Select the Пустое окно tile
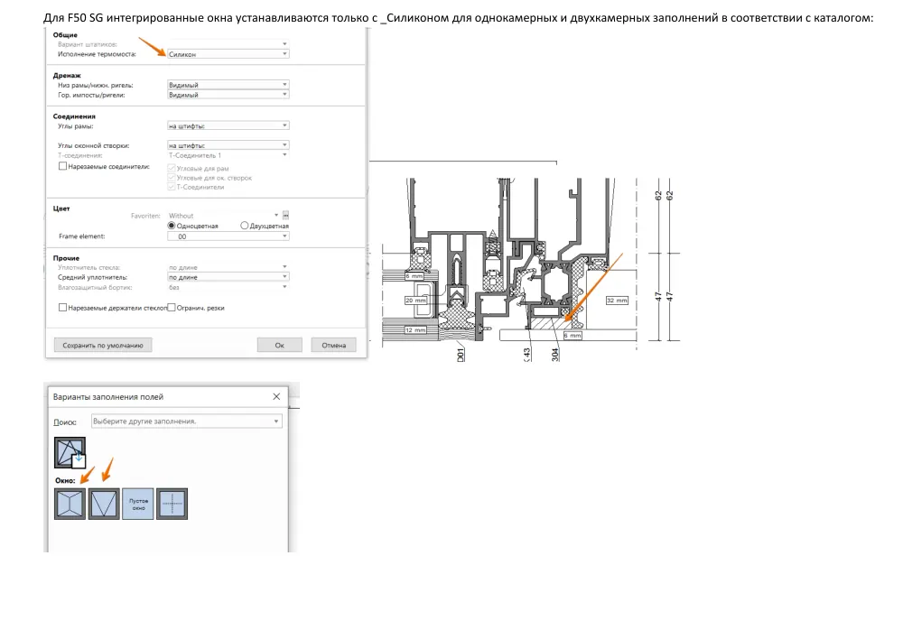903x639 pixels. (138, 504)
